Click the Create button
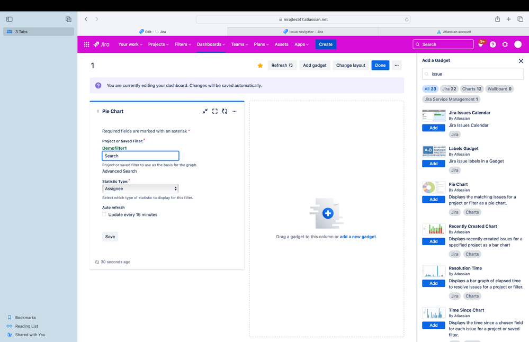The height and width of the screenshot is (342, 529). [326, 44]
